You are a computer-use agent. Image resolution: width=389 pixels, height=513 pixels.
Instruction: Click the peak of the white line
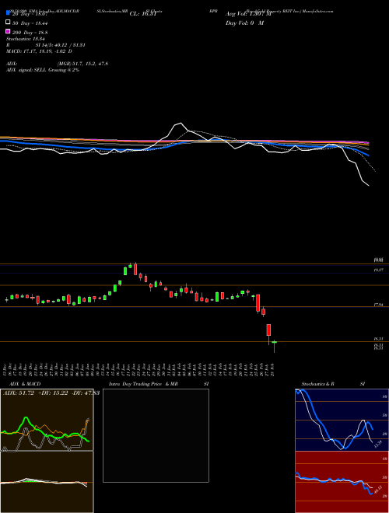(180, 124)
